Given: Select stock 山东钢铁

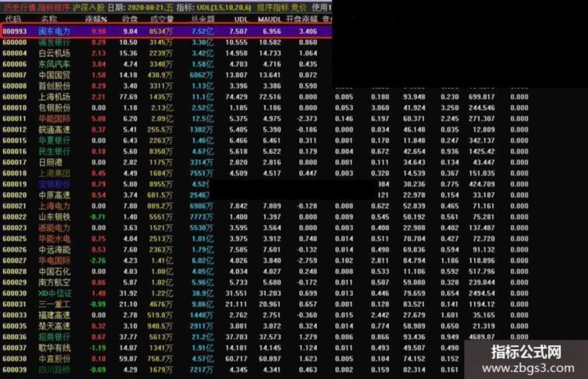Looking at the screenshot, I should tap(54, 217).
